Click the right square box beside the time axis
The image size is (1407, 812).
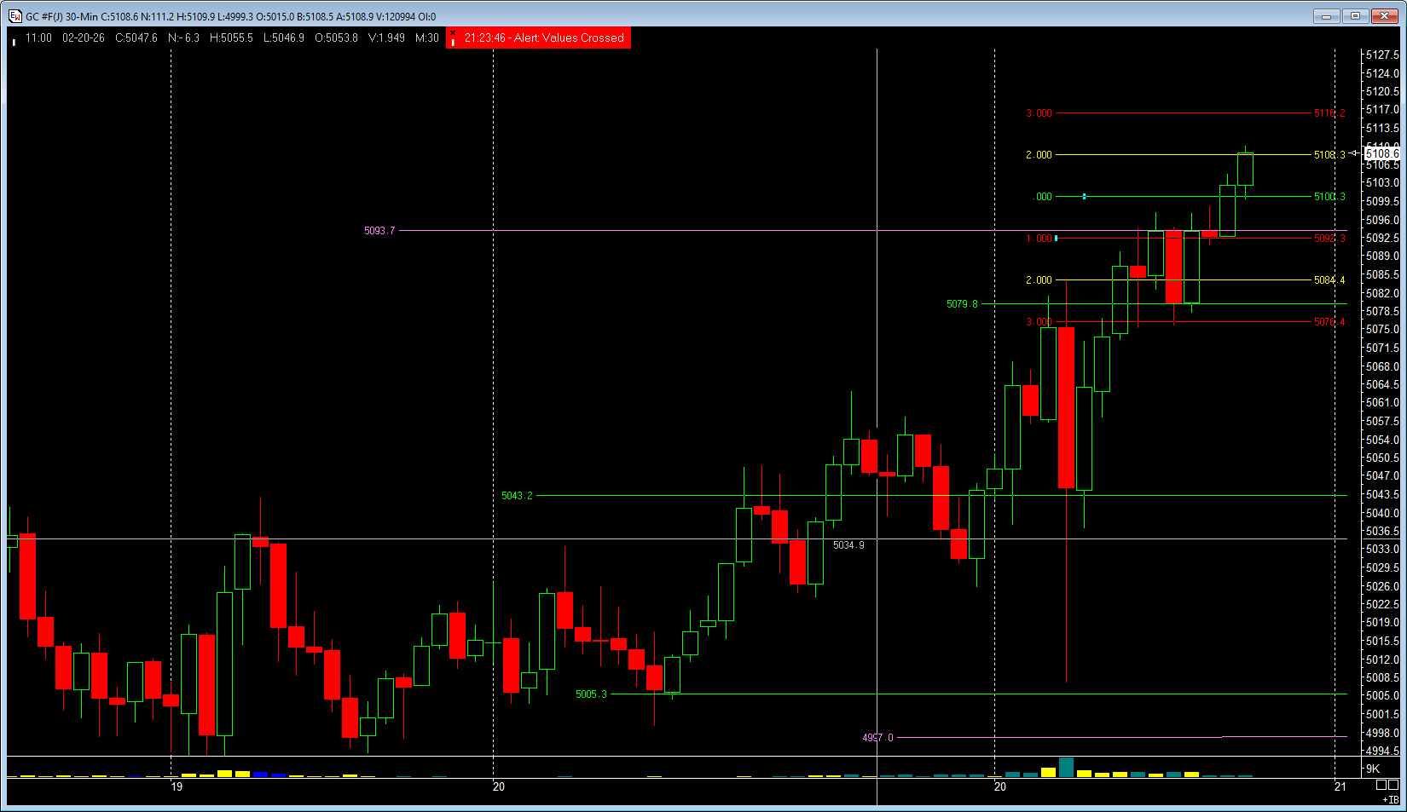tap(1393, 786)
